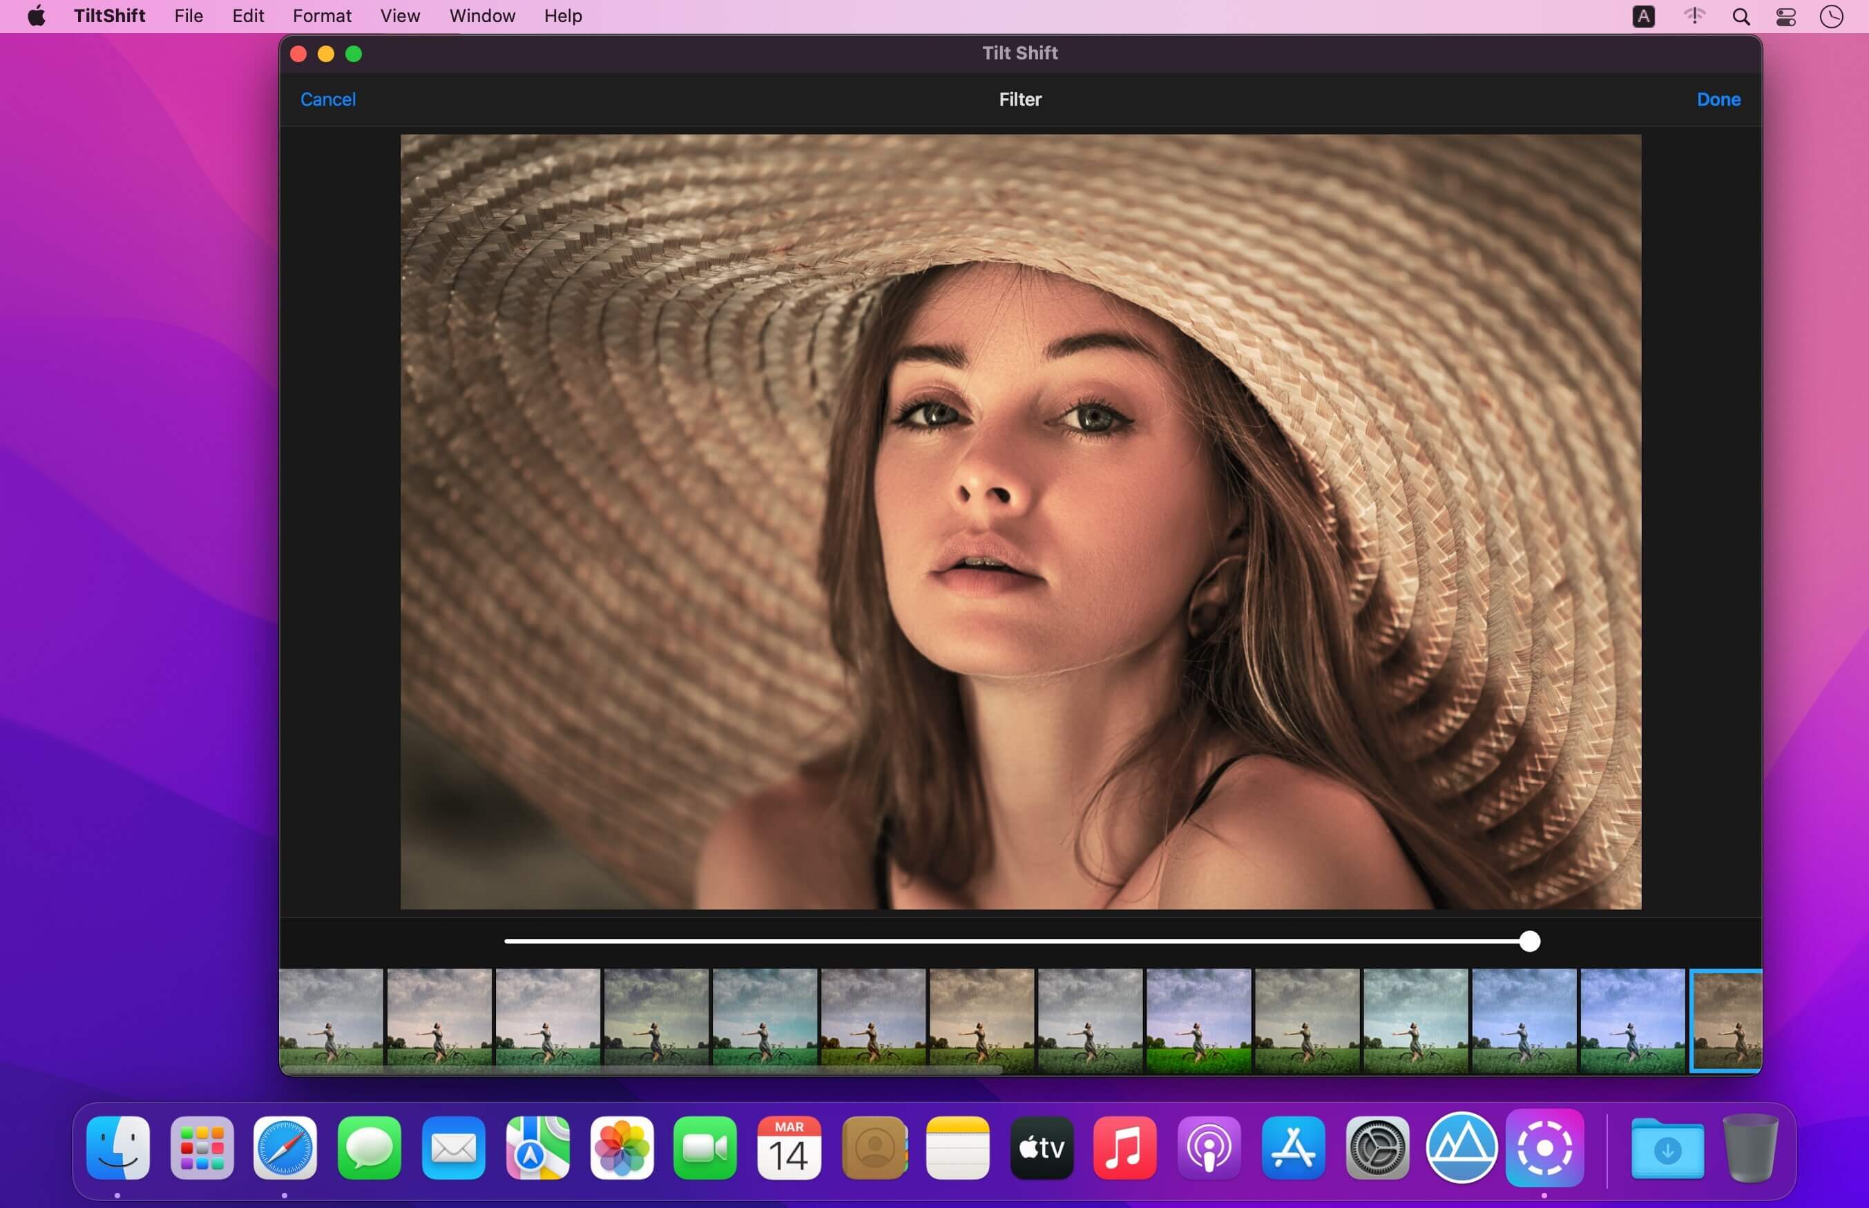Open the input source menu bar icon
The height and width of the screenshot is (1208, 1869).
coord(1643,17)
